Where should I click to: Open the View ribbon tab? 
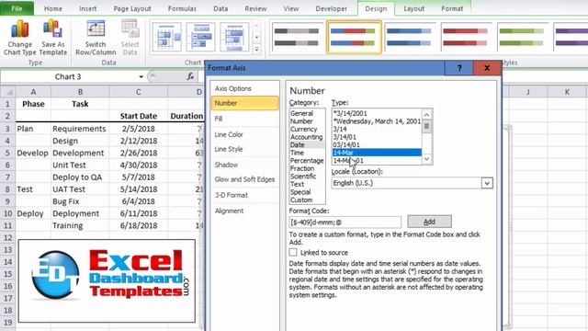291,8
